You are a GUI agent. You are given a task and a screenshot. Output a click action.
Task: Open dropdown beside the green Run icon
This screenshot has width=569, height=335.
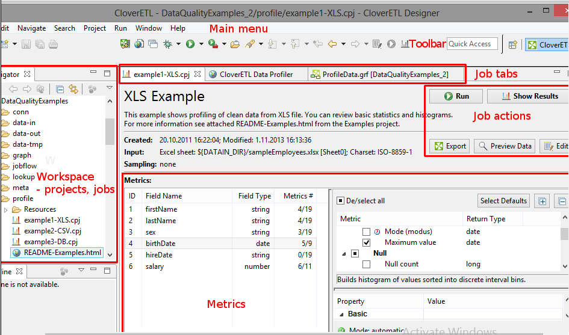(201, 45)
